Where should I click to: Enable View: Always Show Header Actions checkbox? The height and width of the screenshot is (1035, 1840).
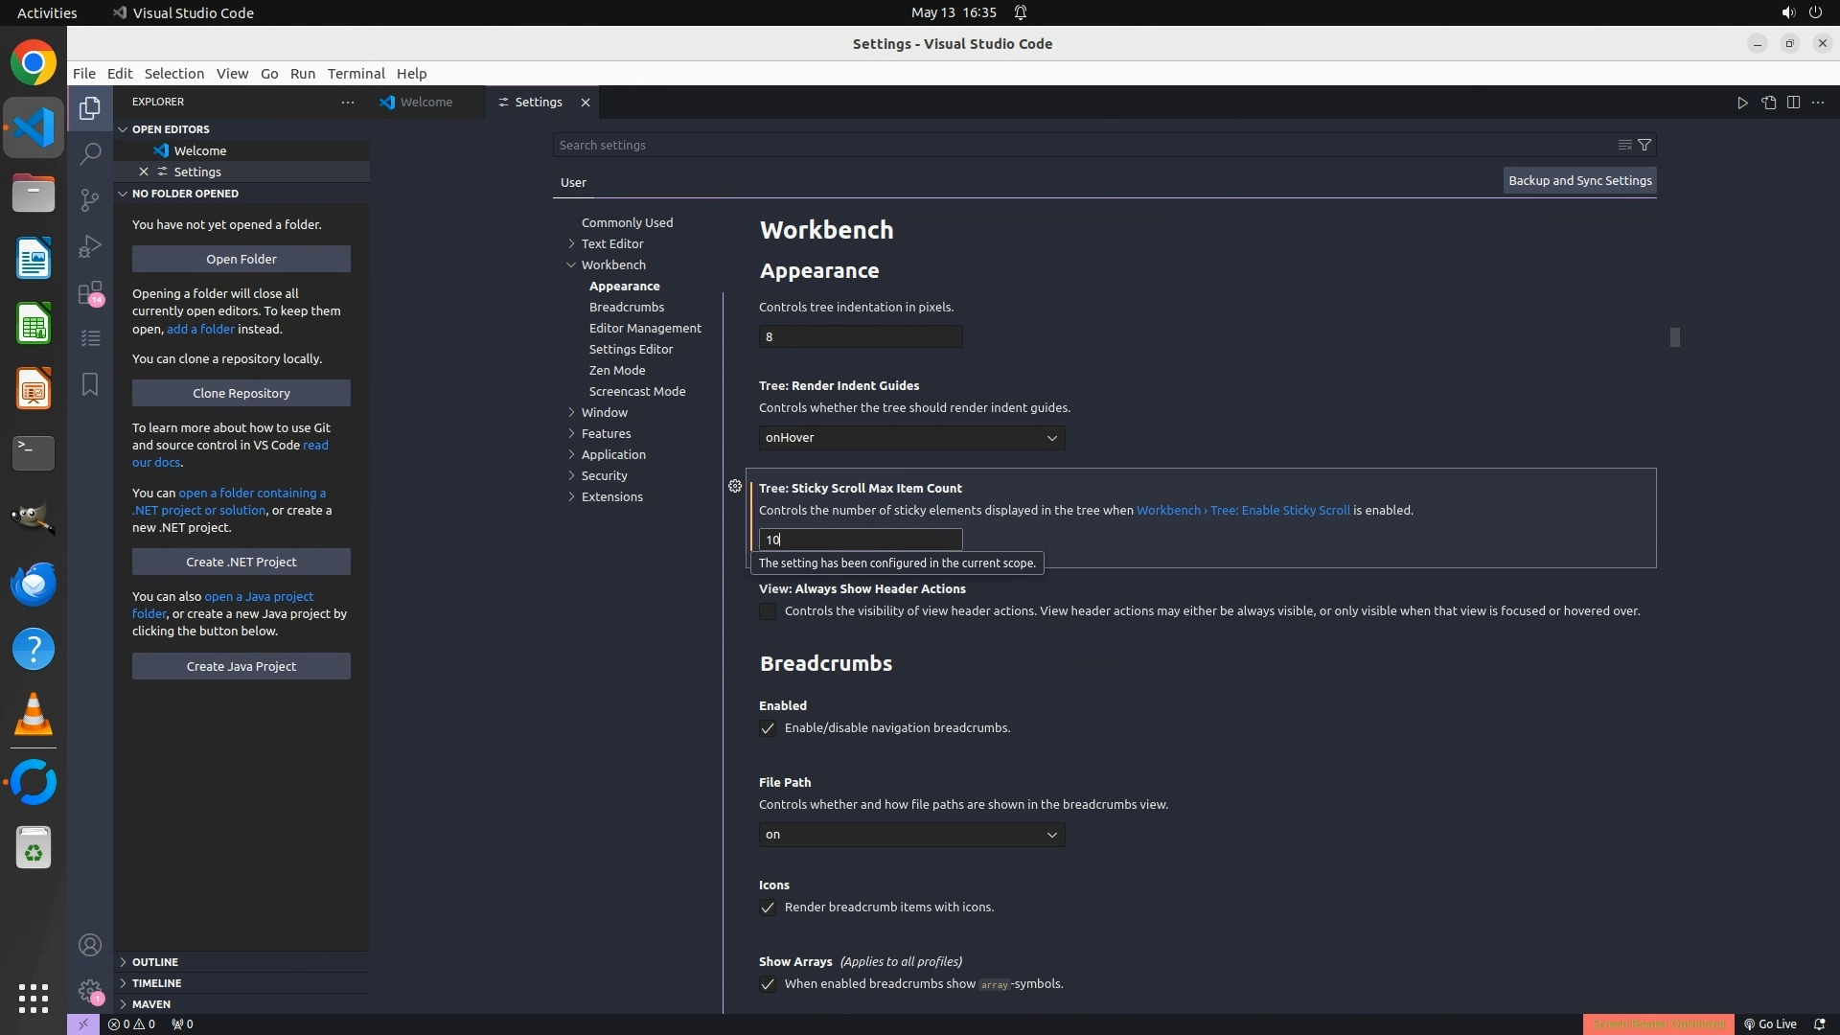click(768, 611)
